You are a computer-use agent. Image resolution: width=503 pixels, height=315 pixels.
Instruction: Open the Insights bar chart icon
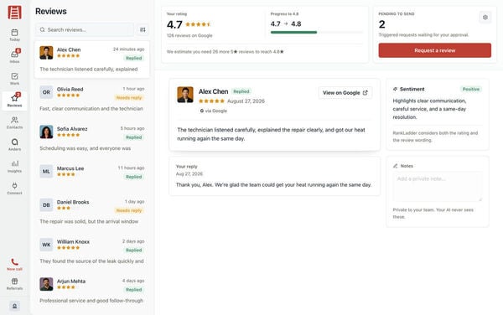click(14, 163)
